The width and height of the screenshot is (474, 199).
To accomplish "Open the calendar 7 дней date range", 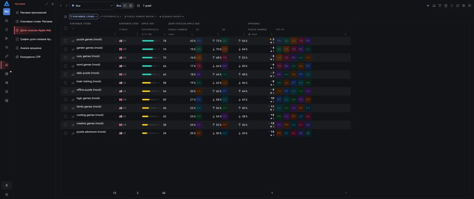I will pyautogui.click(x=144, y=6).
